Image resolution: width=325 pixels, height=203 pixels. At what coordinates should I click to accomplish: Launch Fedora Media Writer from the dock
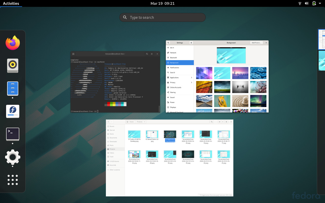[x=13, y=111]
